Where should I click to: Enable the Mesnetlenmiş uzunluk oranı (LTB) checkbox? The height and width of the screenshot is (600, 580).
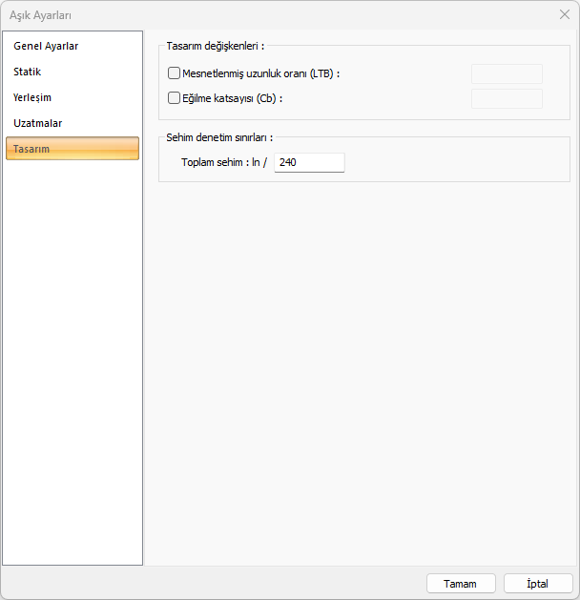click(174, 73)
